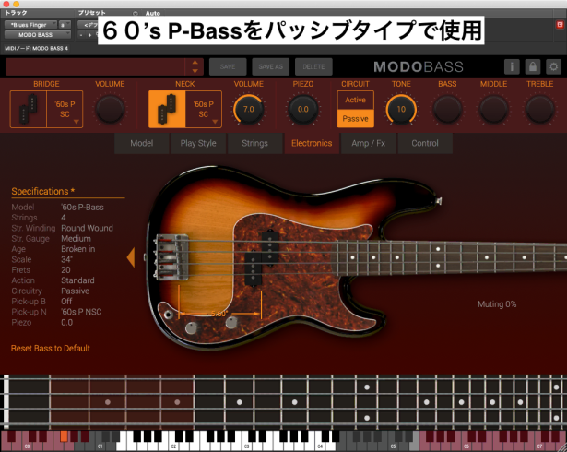Open the 'a' insert slot dropdown
The width and height of the screenshot is (567, 452).
(x=65, y=25)
